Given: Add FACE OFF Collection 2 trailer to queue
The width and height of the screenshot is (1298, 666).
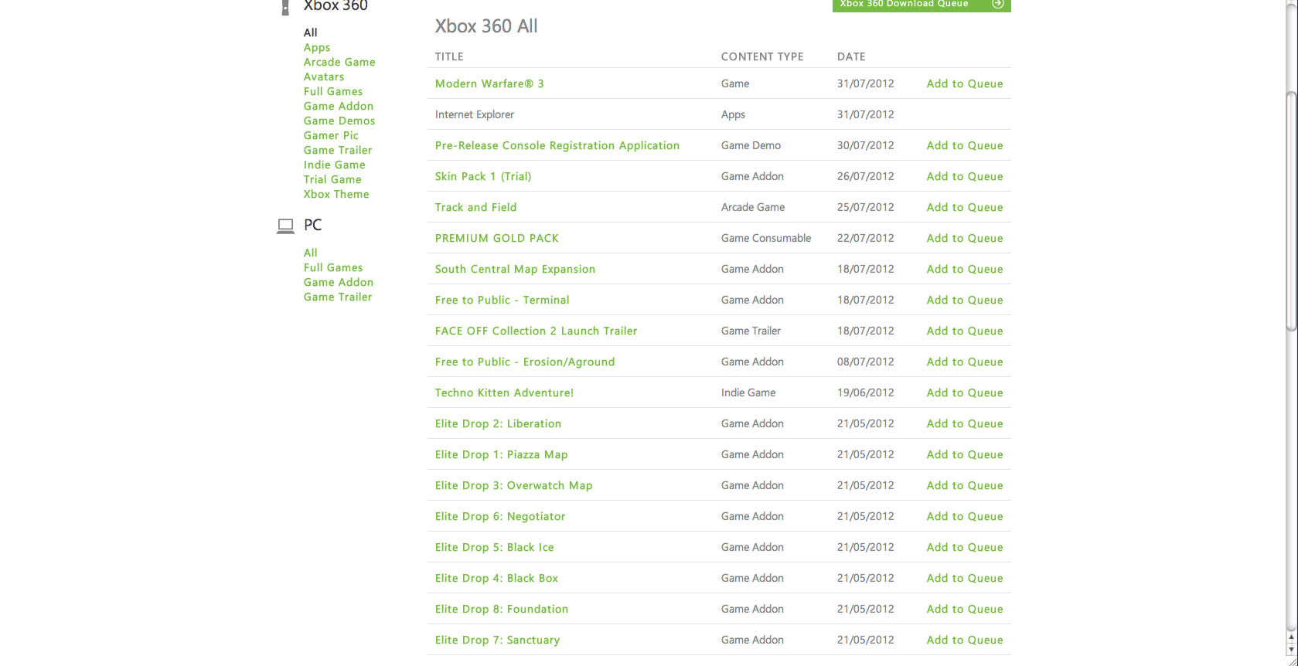Looking at the screenshot, I should point(965,331).
